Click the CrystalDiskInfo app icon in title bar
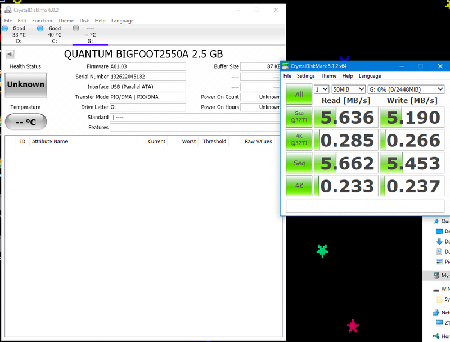 point(8,10)
